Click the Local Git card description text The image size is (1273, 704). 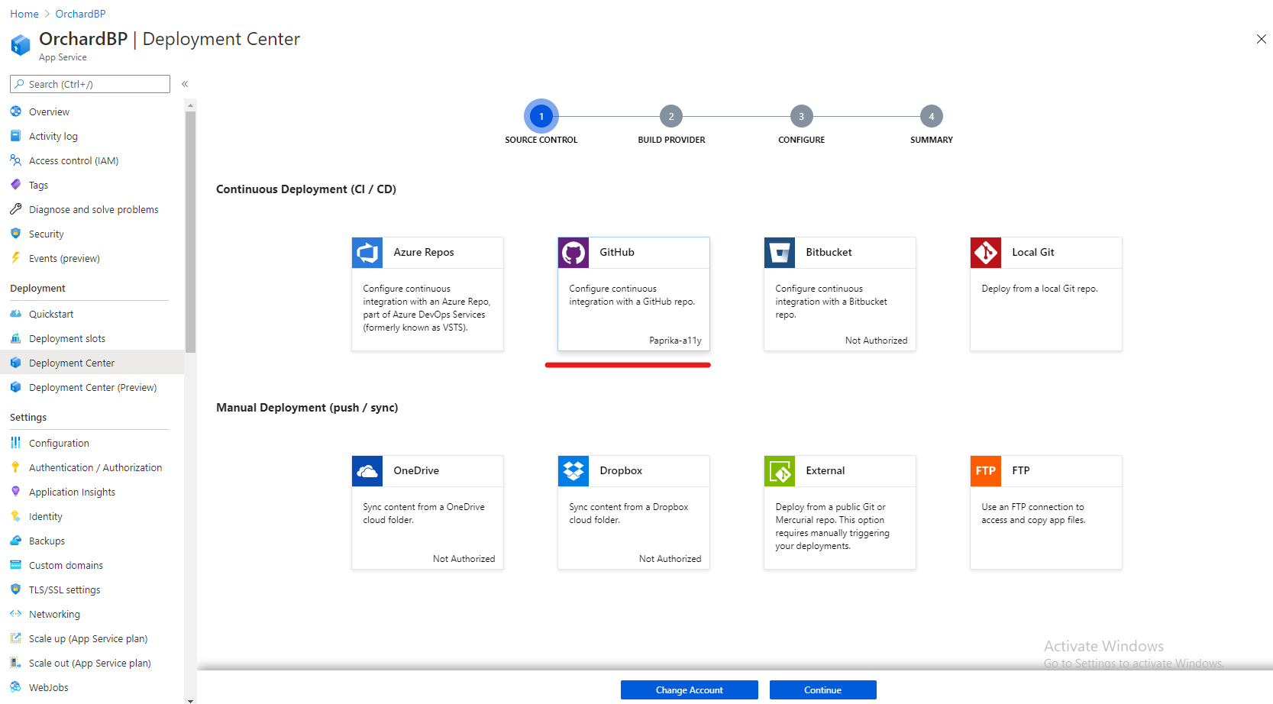click(x=1039, y=289)
